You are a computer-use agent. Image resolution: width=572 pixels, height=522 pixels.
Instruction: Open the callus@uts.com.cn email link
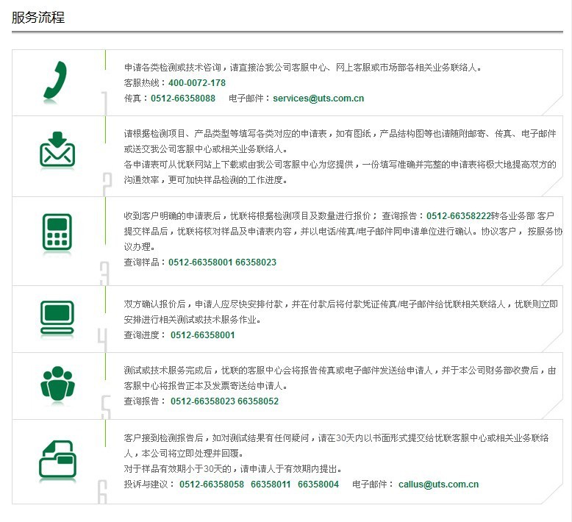[x=438, y=485]
